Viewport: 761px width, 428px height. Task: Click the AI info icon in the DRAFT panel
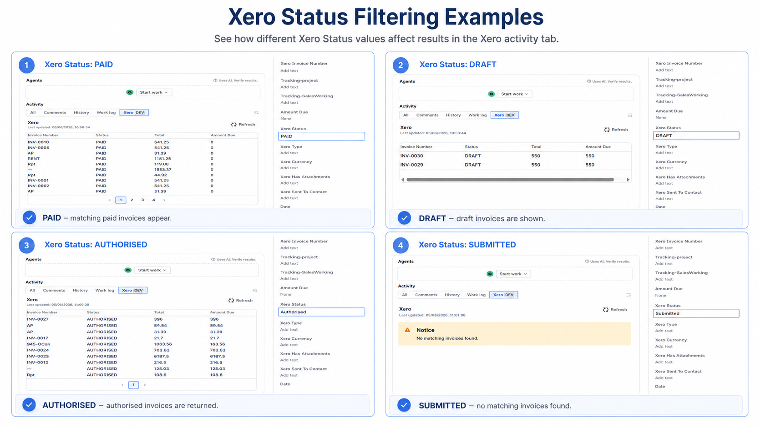pyautogui.click(x=589, y=81)
